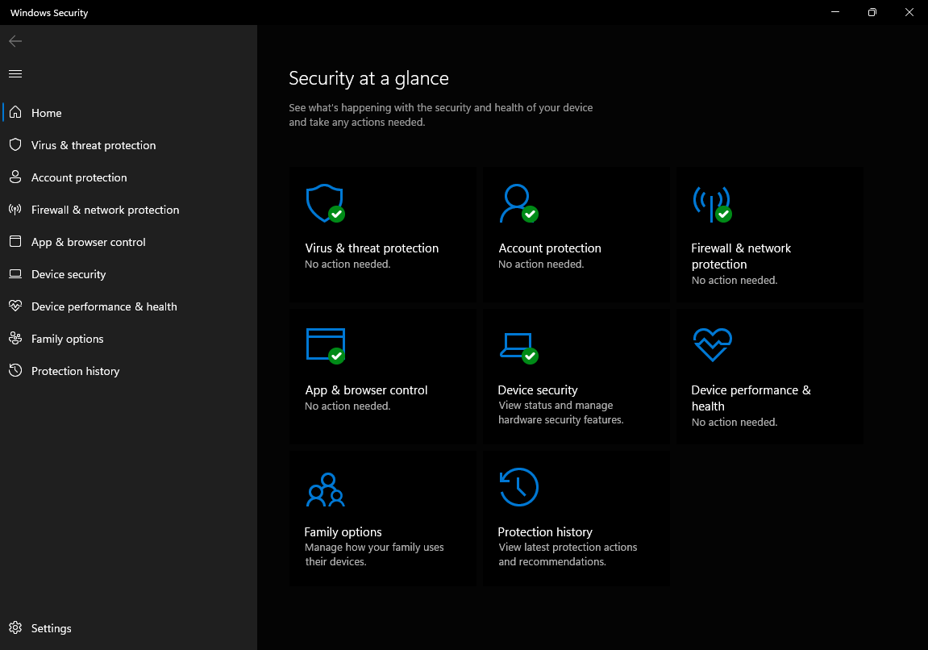
Task: Click the large Firewall antenna tile icon
Action: coord(712,204)
